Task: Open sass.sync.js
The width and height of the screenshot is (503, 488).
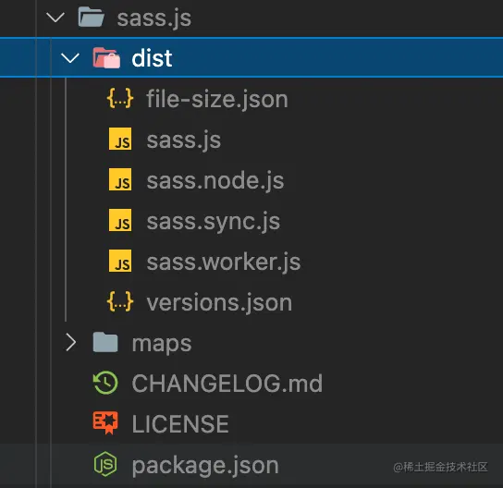Action: [x=214, y=222]
